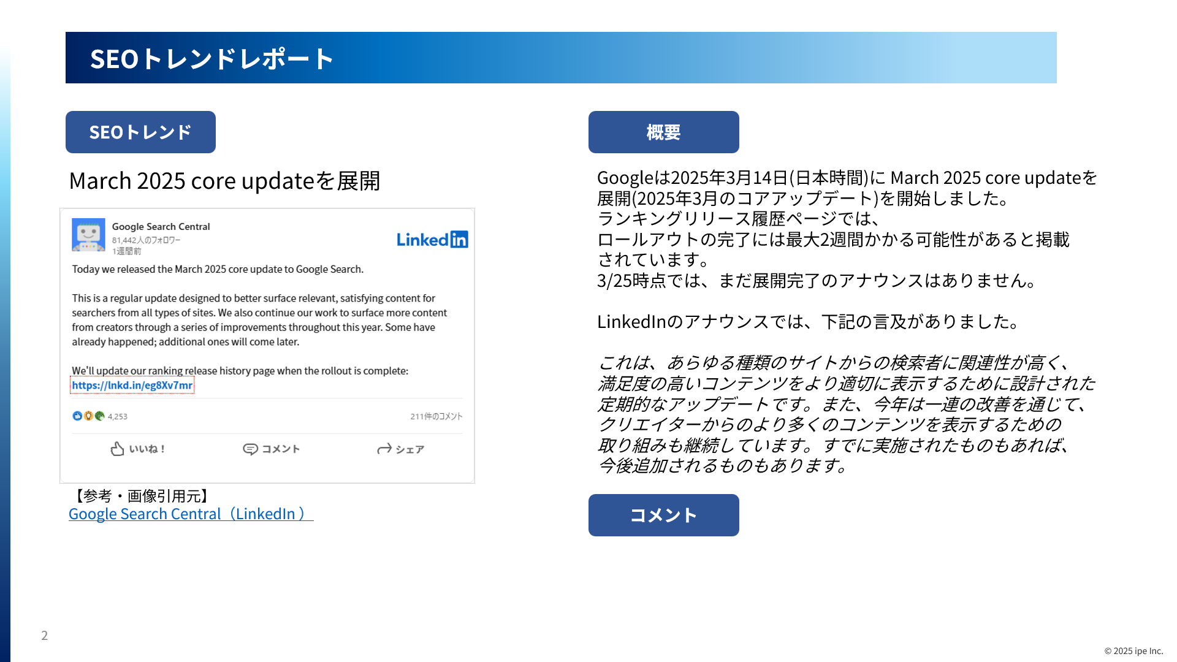
Task: Click the コメント speech bubble icon
Action: (x=250, y=449)
